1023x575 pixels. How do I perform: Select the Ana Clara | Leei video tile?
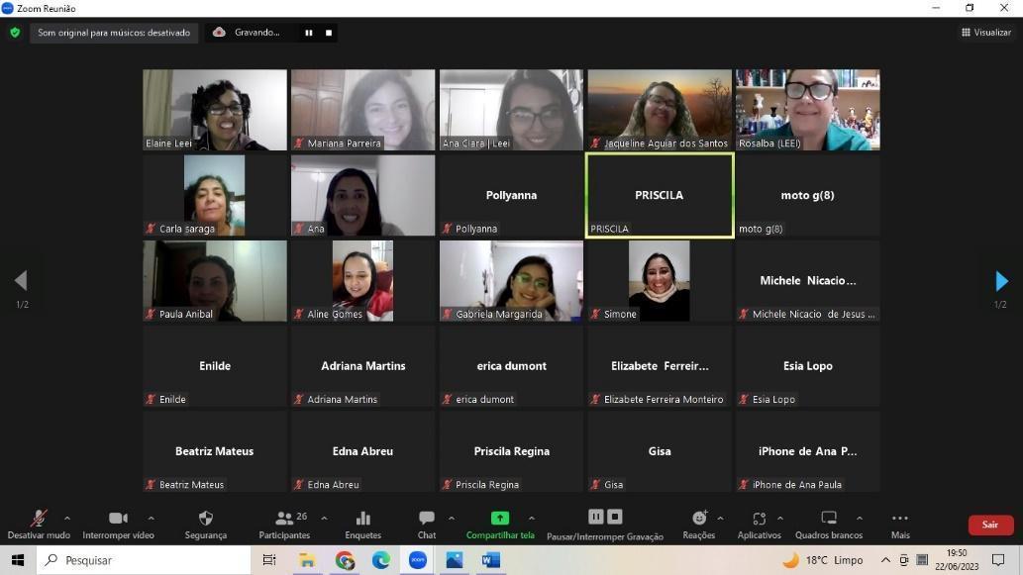point(511,110)
